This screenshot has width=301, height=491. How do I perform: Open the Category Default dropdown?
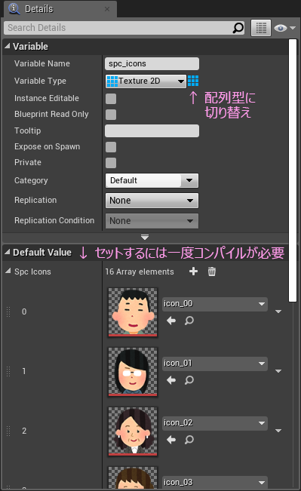152,181
